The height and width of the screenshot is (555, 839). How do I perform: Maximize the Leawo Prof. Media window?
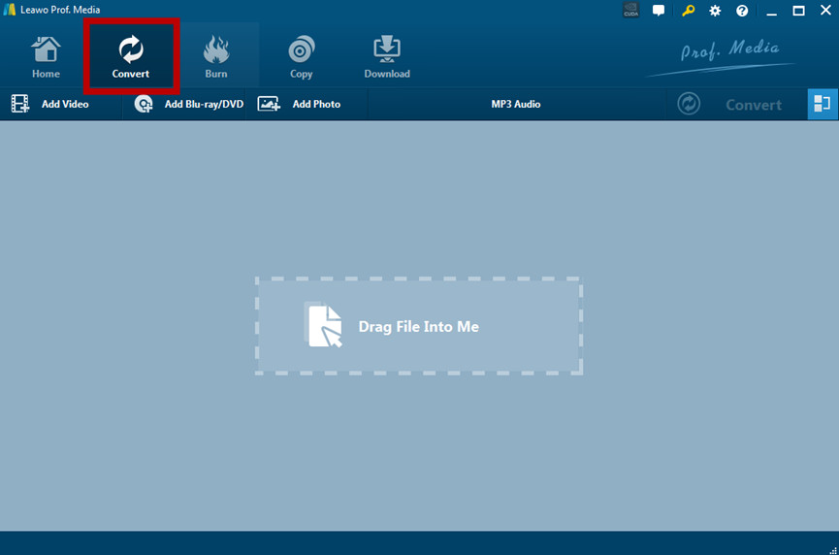798,11
